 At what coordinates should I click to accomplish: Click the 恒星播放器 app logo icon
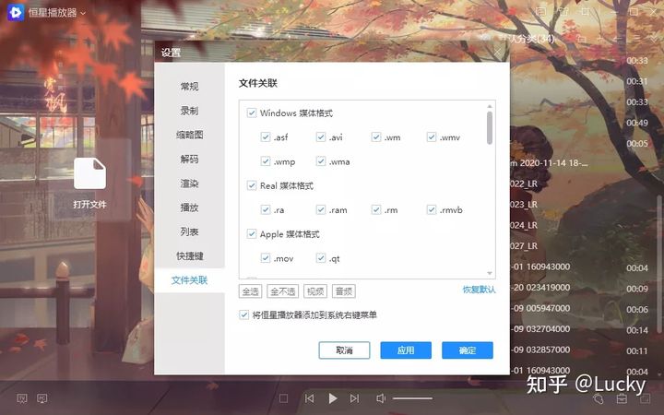[x=16, y=13]
